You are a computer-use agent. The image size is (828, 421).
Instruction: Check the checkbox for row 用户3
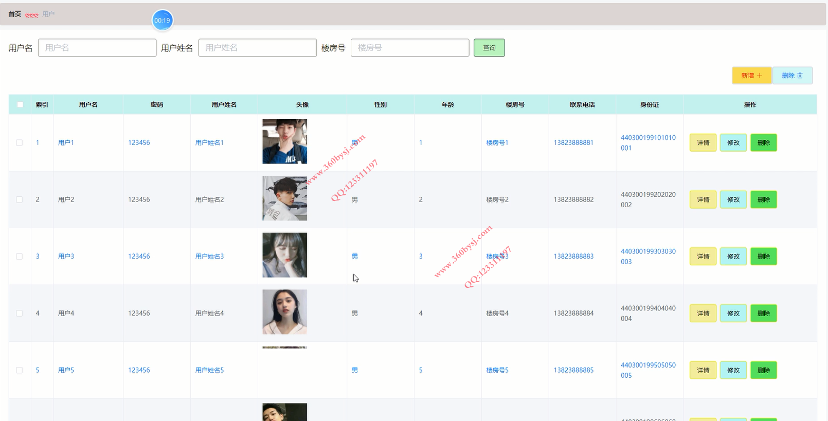[x=20, y=257]
